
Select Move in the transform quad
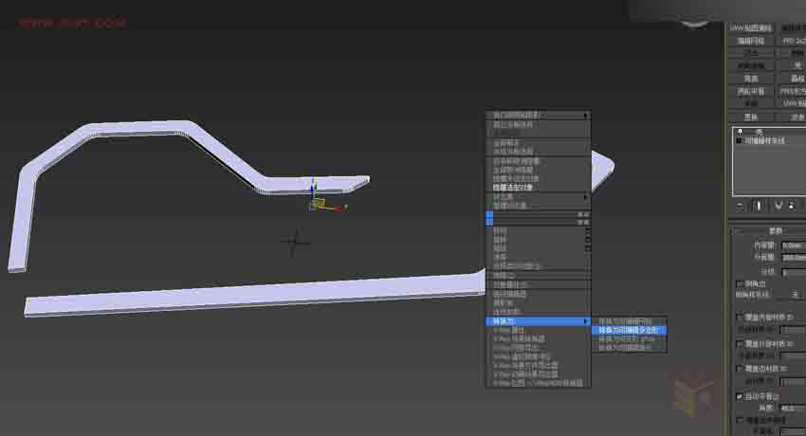[500, 231]
